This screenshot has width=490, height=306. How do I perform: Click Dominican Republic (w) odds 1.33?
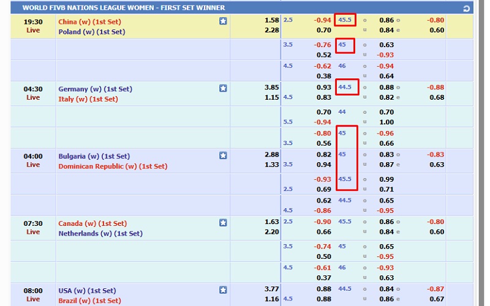272,165
